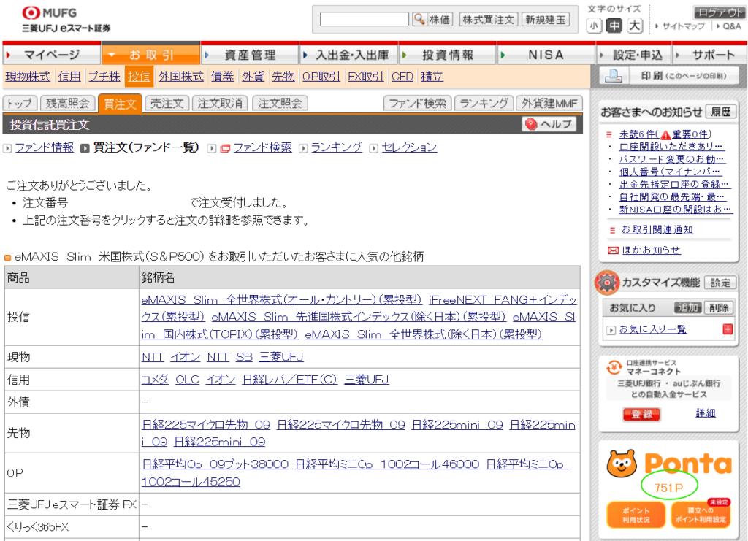
Task: Click the 削除 favorites button
Action: (x=719, y=307)
